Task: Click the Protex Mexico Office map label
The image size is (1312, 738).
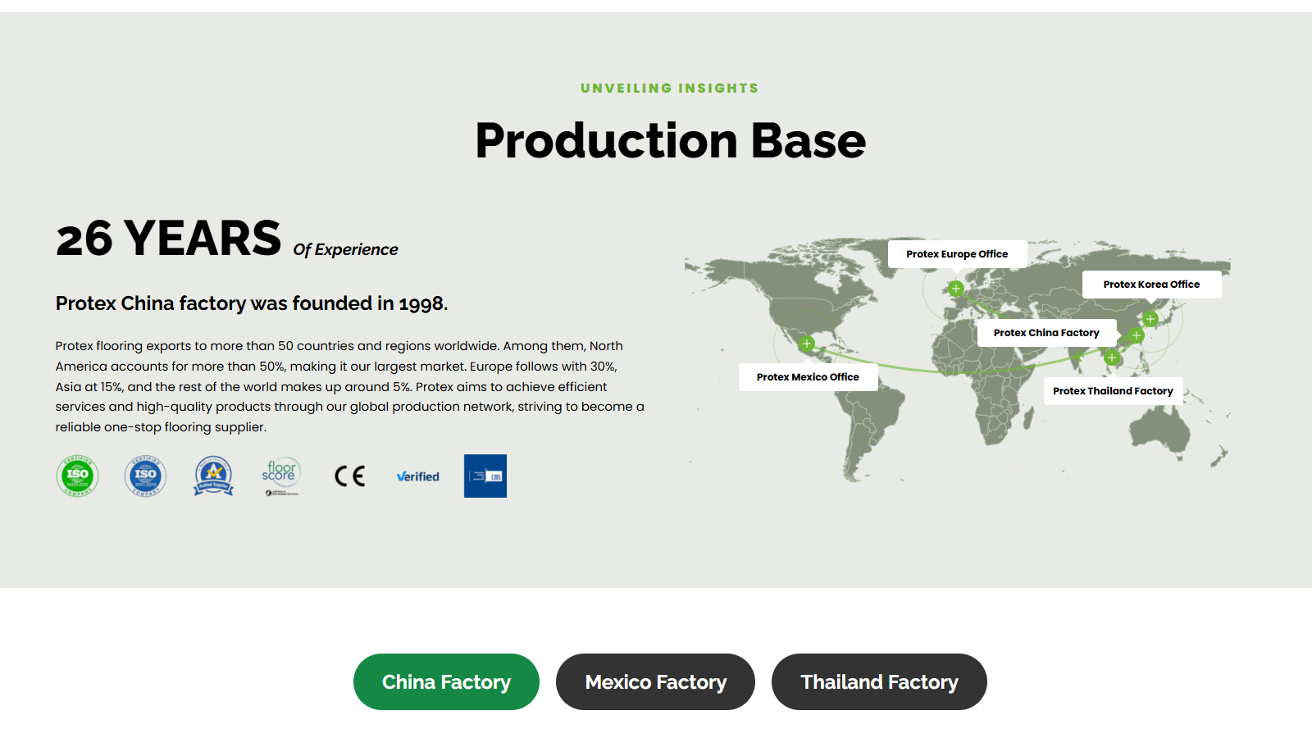Action: pos(808,377)
